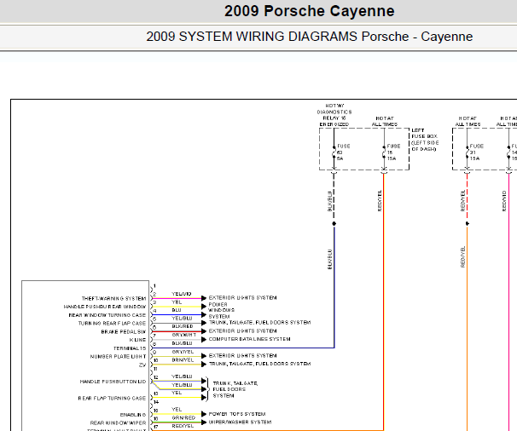Click the 'BLU' wire color label
The image size is (517, 431).
177,310
